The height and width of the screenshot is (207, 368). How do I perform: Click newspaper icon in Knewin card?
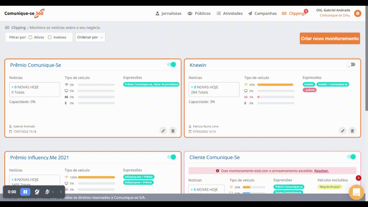click(x=246, y=97)
